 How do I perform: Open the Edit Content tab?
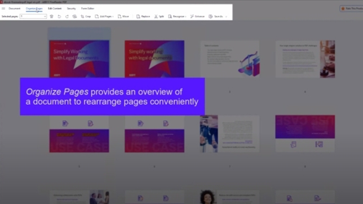click(55, 8)
